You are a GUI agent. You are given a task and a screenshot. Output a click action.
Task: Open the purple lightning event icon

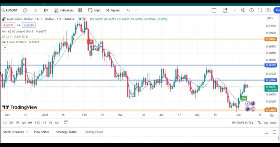point(247,103)
